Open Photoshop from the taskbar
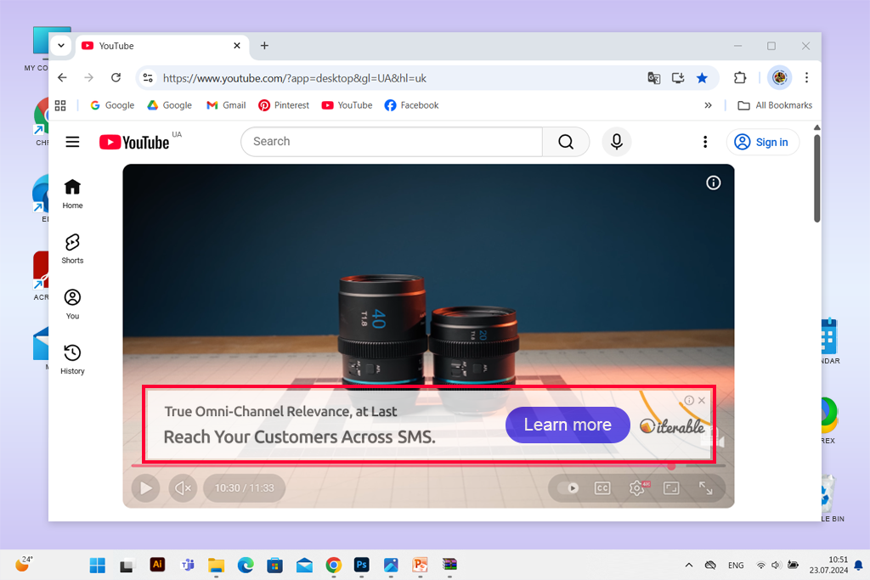 pyautogui.click(x=362, y=565)
